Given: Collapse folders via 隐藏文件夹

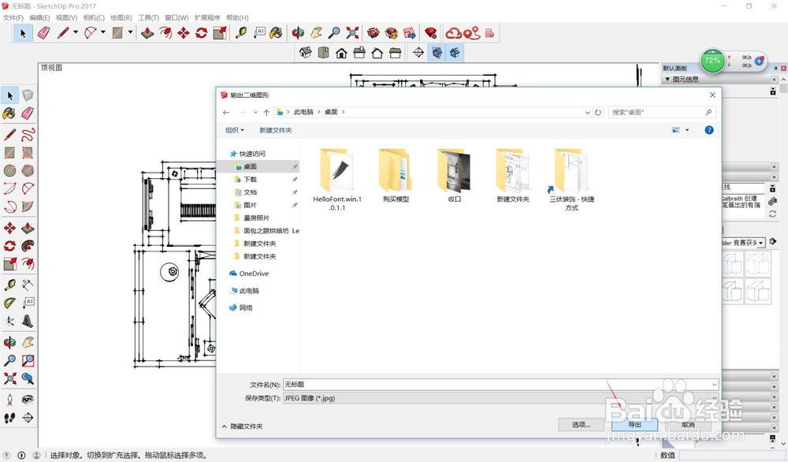Looking at the screenshot, I should coord(242,427).
